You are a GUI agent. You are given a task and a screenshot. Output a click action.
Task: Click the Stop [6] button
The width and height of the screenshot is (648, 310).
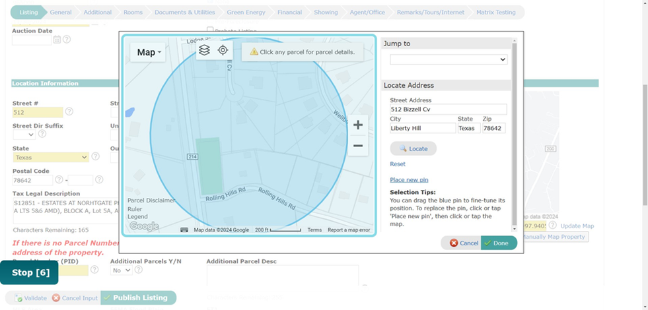tap(29, 272)
